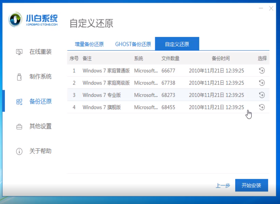
Task: Click the 制作系统 USB drive icon
Action: [x=19, y=77]
